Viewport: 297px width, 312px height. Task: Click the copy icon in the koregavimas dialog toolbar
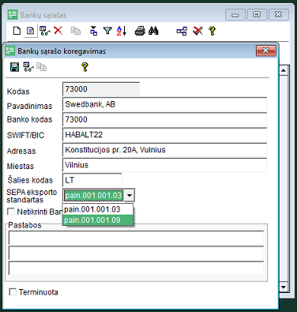[41, 67]
